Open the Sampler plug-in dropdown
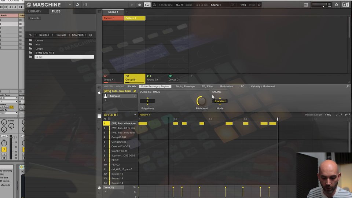The width and height of the screenshot is (352, 198). pos(135,96)
